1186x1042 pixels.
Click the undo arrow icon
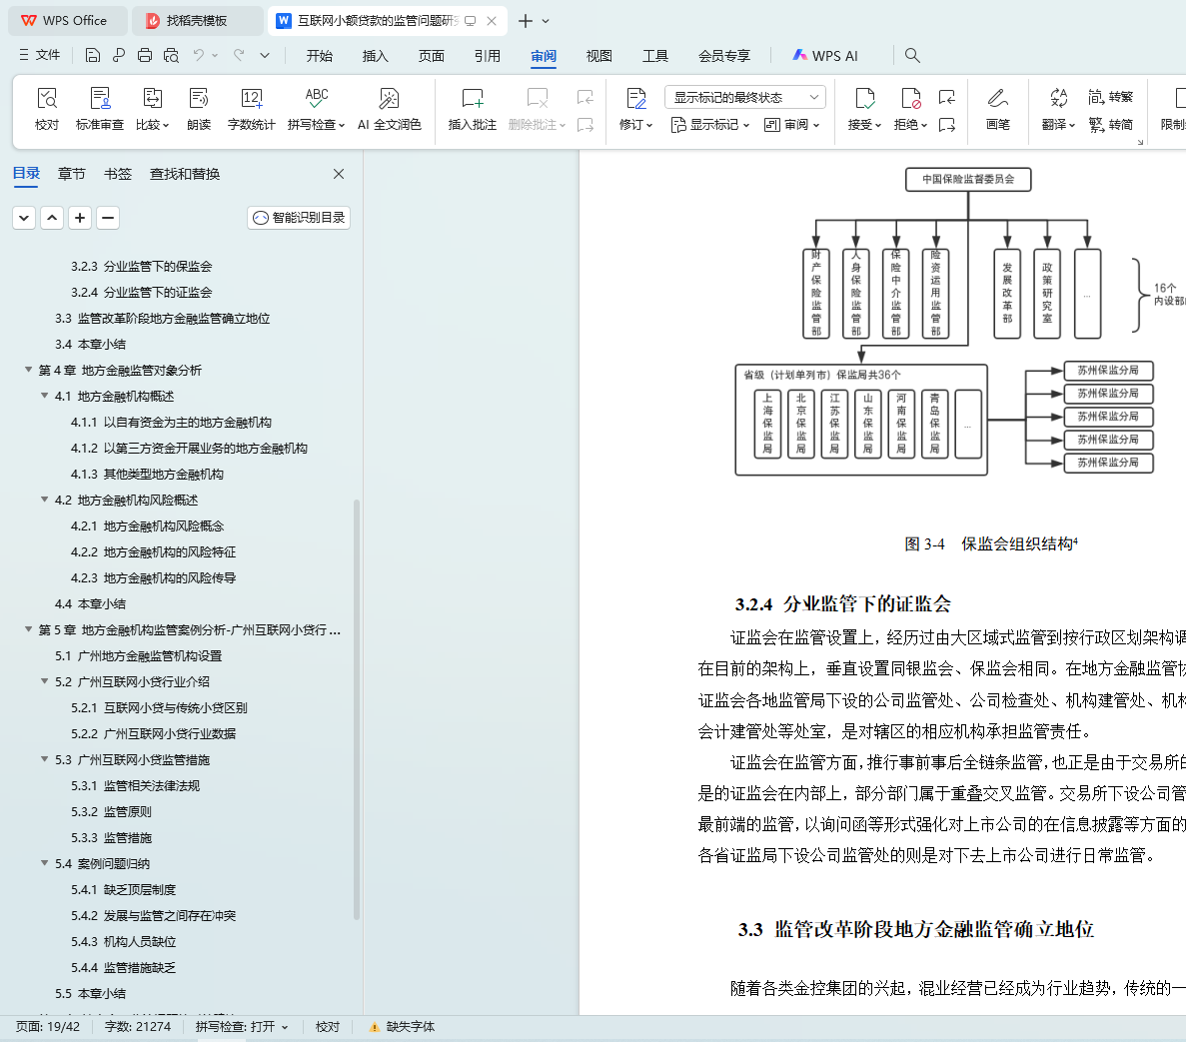pos(198,55)
